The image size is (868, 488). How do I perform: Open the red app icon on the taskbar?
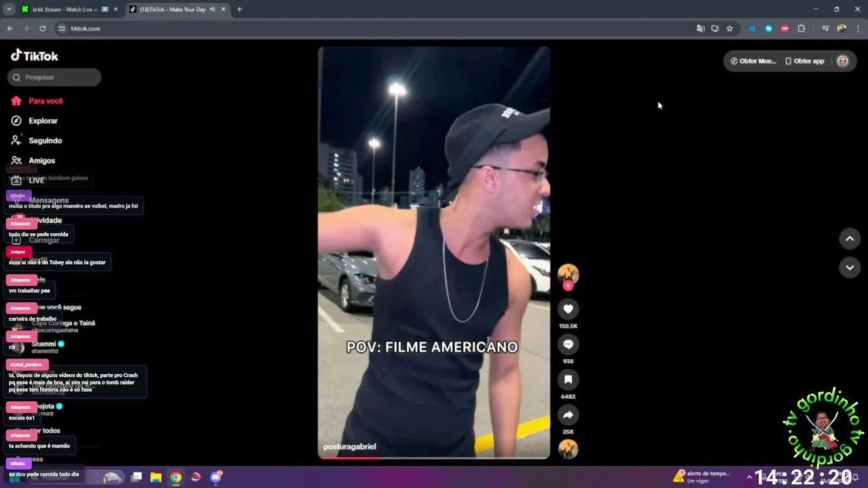pos(196,477)
